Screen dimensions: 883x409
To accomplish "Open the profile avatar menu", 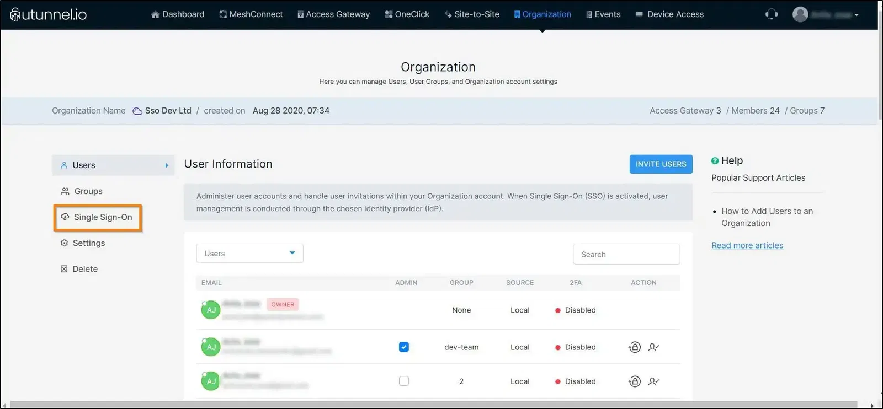I will [x=800, y=14].
